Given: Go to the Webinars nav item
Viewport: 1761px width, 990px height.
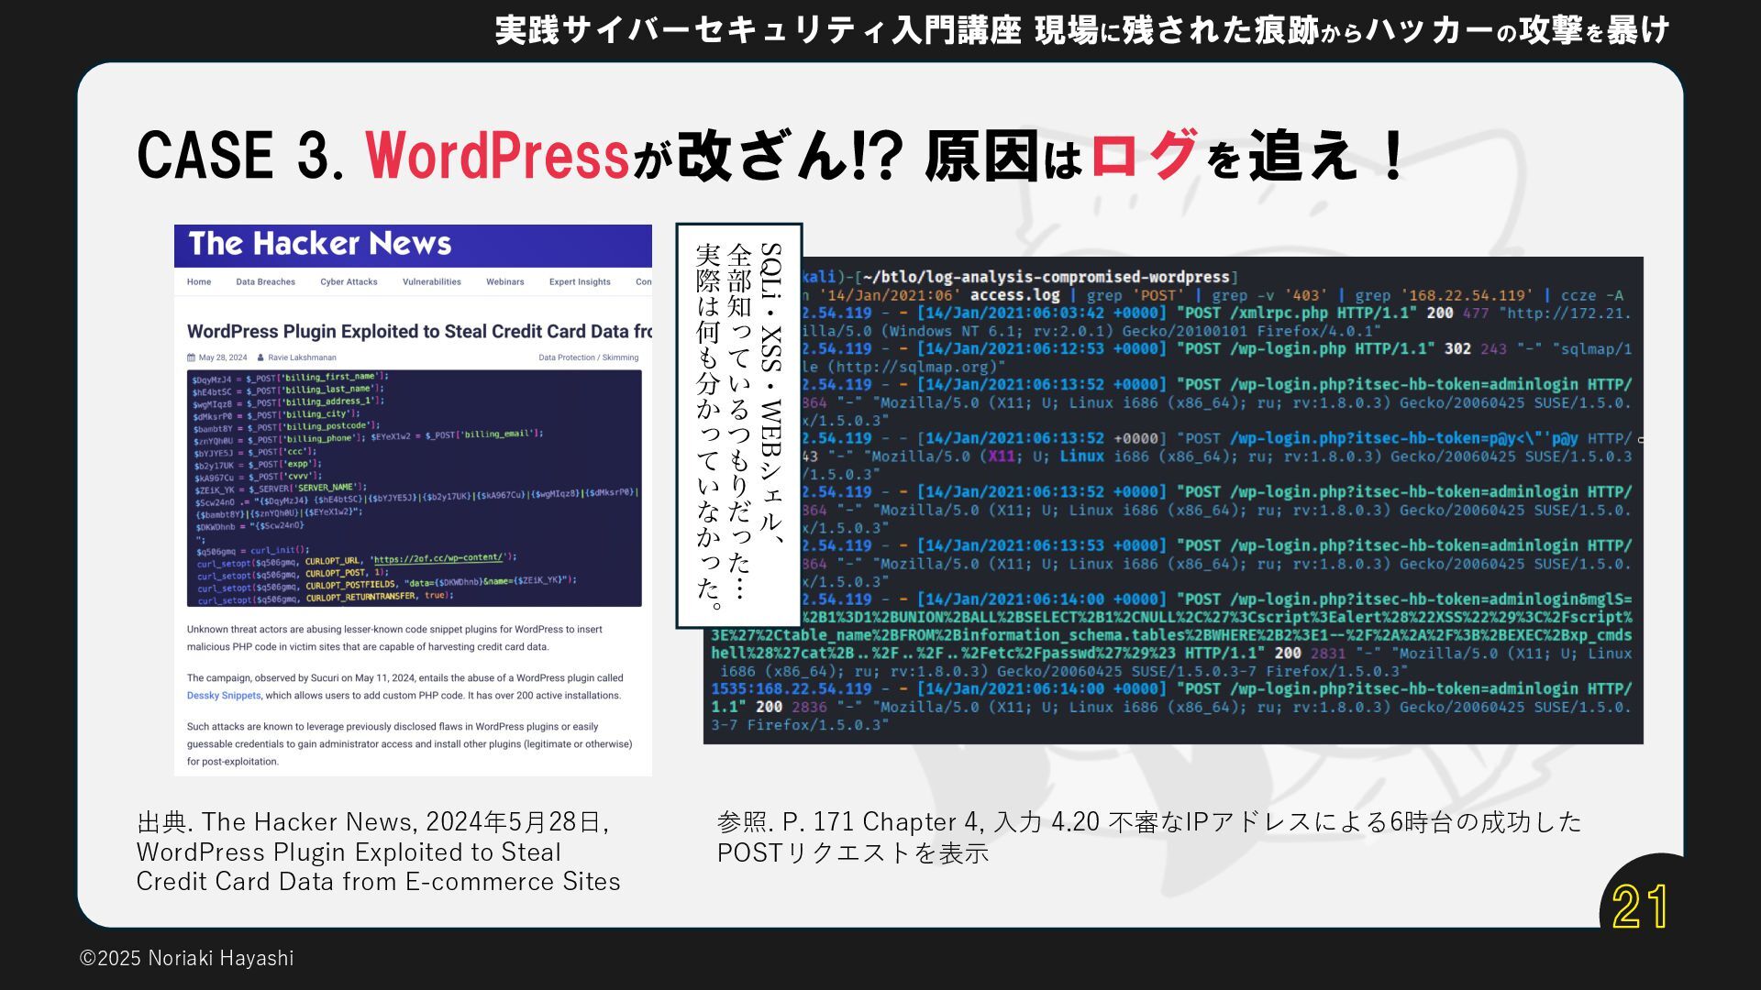Looking at the screenshot, I should click(504, 282).
